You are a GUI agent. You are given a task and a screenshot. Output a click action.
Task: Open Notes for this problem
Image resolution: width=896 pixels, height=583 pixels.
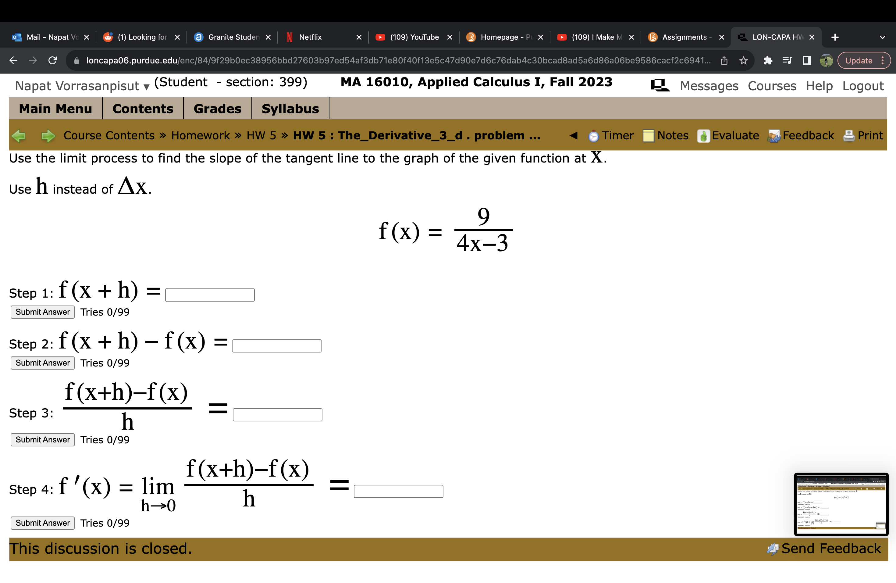pos(666,136)
